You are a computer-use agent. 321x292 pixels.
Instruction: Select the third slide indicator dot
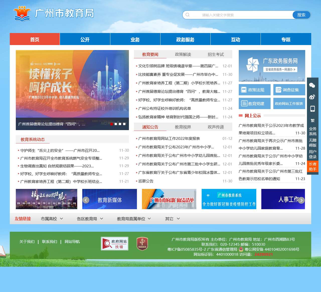120,124
